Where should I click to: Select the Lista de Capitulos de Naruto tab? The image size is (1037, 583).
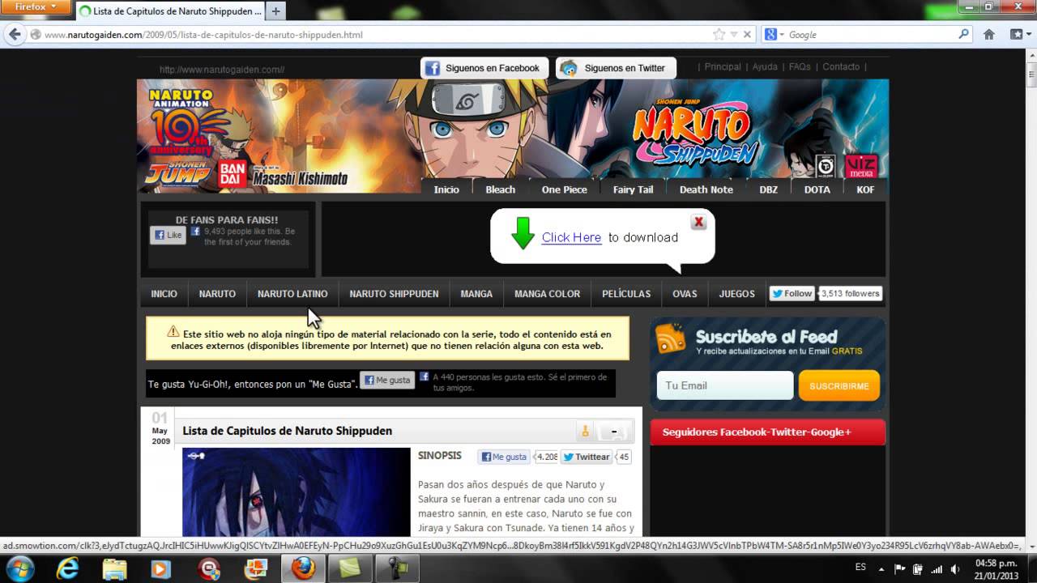point(170,11)
